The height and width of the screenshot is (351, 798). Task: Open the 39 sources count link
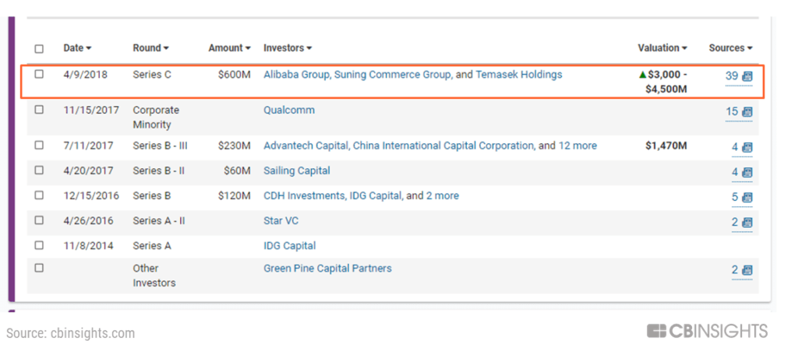click(732, 76)
